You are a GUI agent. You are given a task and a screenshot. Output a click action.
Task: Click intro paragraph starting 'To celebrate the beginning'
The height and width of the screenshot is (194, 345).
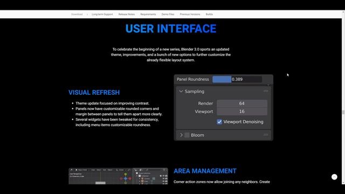point(171,55)
